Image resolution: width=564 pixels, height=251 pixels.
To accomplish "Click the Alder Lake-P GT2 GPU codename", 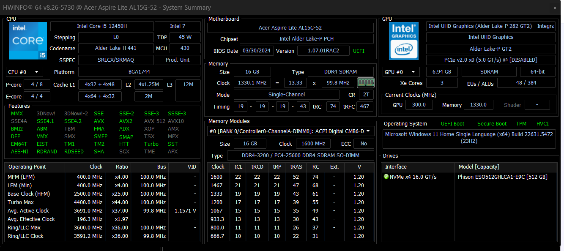I will pyautogui.click(x=491, y=49).
